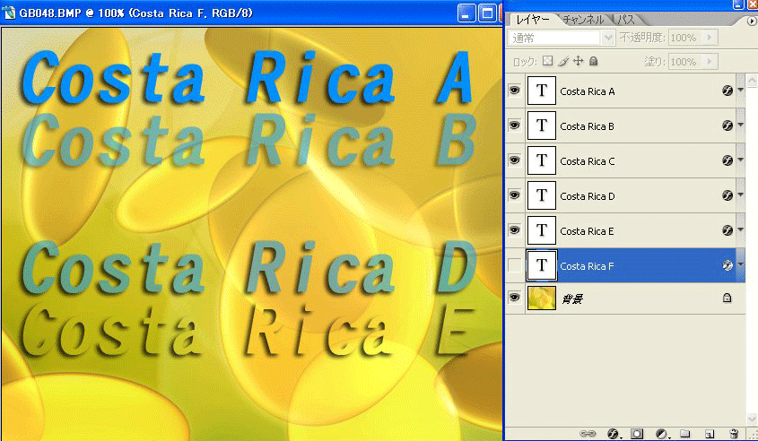Select the Costa Rica A layer name

[x=588, y=91]
